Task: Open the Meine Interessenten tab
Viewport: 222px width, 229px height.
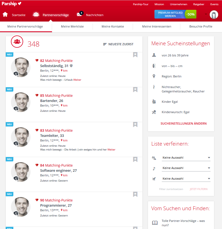Action: tap(157, 27)
